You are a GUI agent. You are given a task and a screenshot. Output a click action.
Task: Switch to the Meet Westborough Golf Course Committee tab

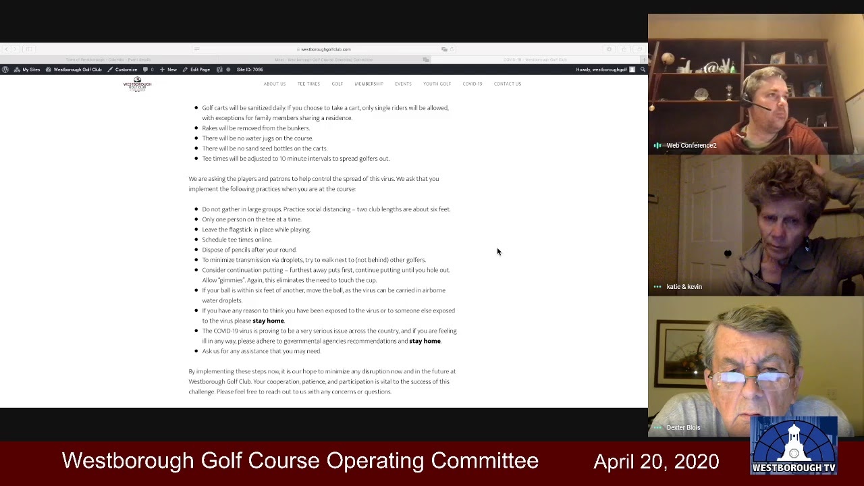point(323,59)
